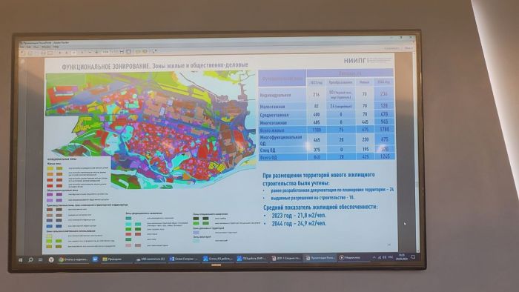The height and width of the screenshot is (292, 519).
Task: Click the Средний показатель жилищной обеспеченности heading
Action: tap(320, 207)
